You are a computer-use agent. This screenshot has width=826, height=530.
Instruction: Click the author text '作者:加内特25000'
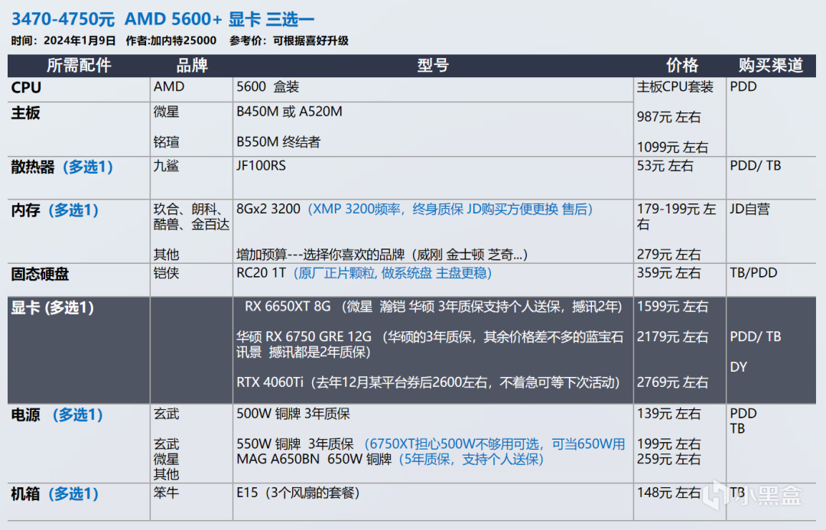click(x=171, y=41)
